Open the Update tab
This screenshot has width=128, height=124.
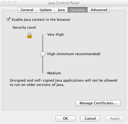pyautogui.click(x=46, y=10)
